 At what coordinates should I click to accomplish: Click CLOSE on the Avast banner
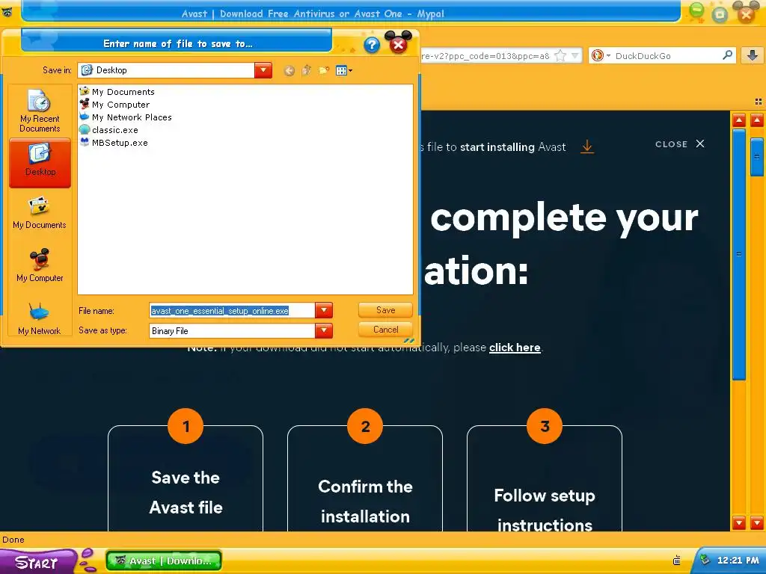(679, 144)
